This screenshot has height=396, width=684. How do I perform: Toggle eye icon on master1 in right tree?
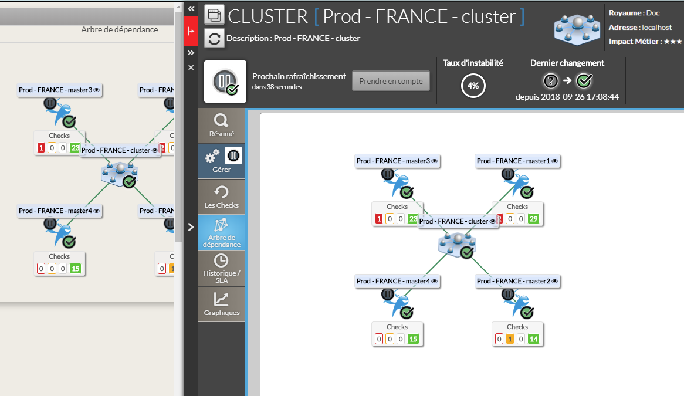(x=555, y=161)
